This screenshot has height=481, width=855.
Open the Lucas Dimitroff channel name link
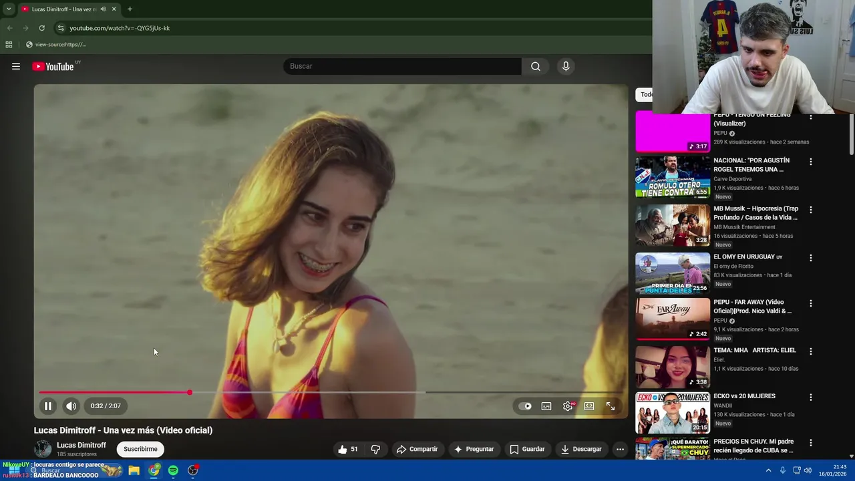click(x=81, y=445)
